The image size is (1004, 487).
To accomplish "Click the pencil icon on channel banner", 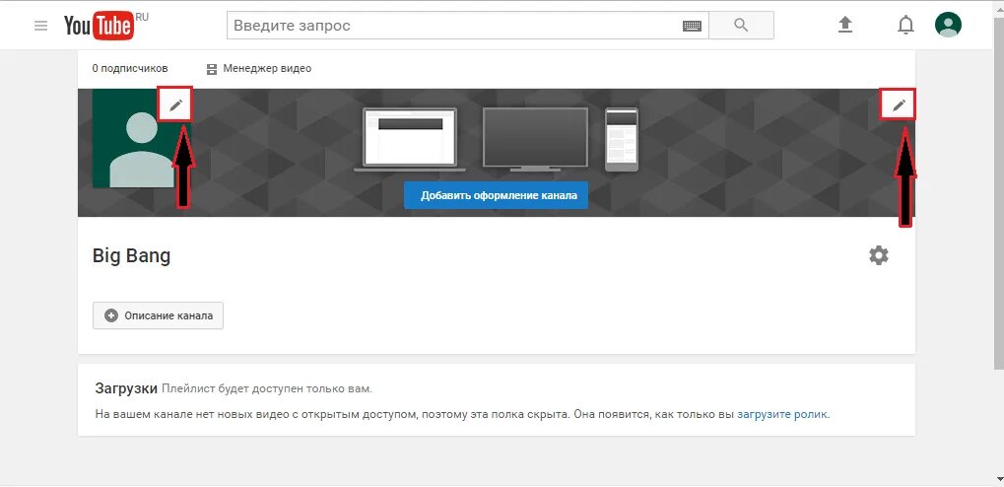I will (x=899, y=105).
